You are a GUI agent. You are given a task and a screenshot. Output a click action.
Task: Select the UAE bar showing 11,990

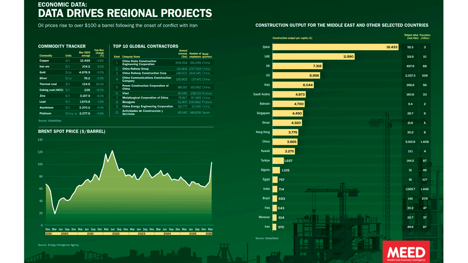314,57
